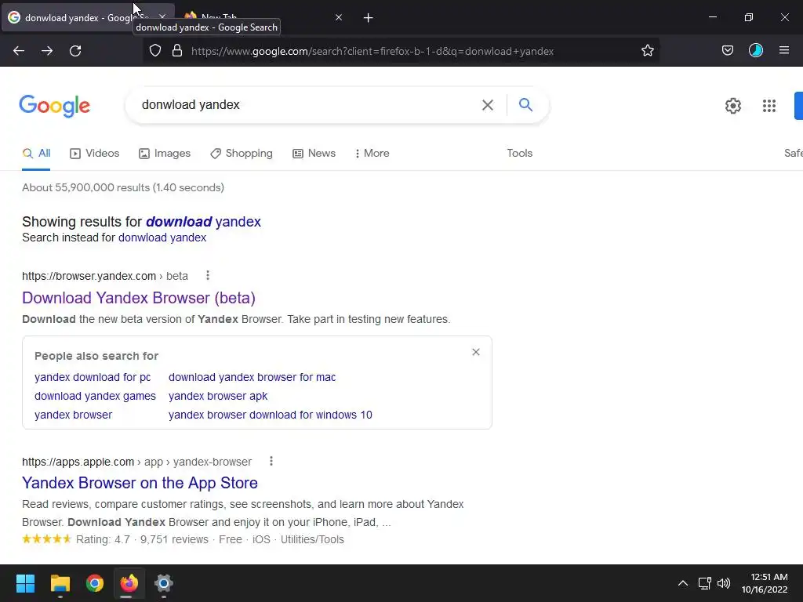Open Yandex Browser on the App Store

(140, 483)
